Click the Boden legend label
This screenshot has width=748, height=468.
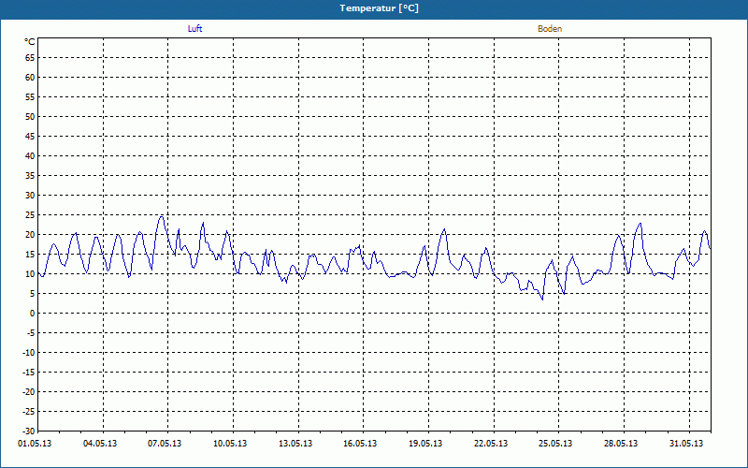click(550, 29)
